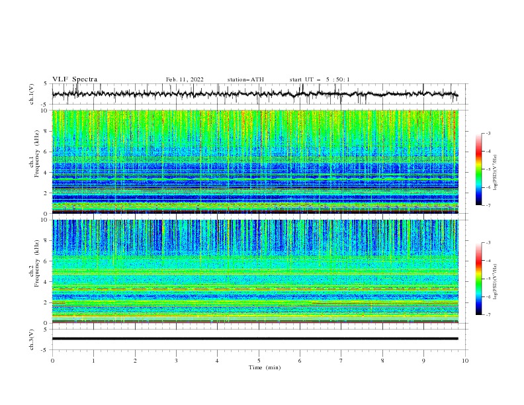The height and width of the screenshot is (405, 524).
Task: Click time axis tick label "5"
Action: pyautogui.click(x=259, y=361)
